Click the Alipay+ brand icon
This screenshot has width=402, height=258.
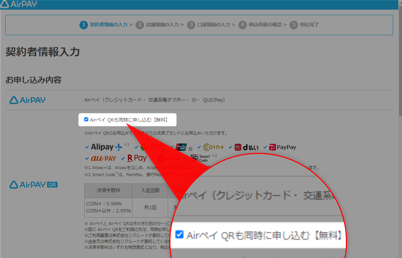tap(105, 147)
